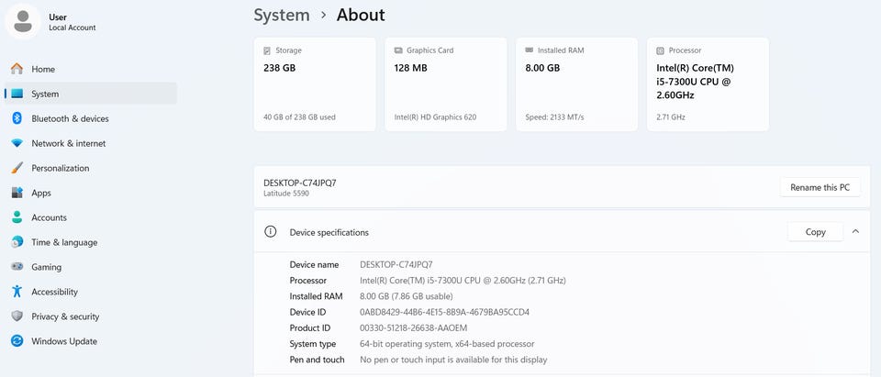Click the Rename this PC button

point(820,187)
